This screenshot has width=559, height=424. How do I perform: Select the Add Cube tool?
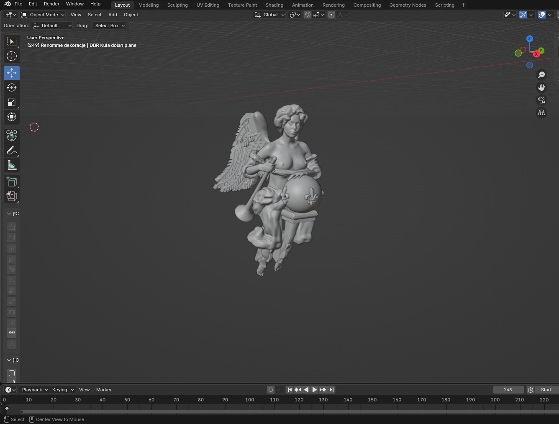[x=12, y=182]
